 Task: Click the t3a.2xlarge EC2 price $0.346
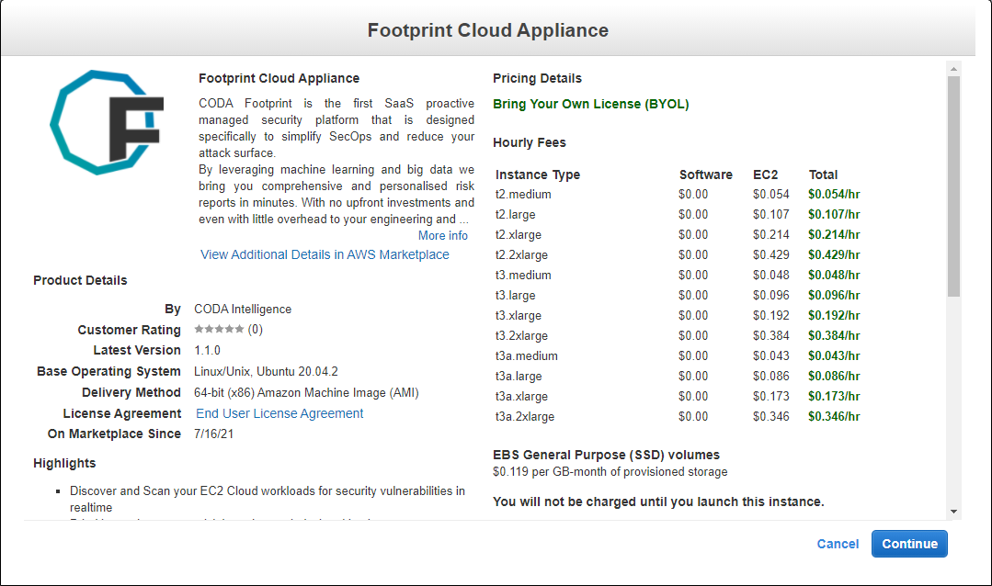770,417
